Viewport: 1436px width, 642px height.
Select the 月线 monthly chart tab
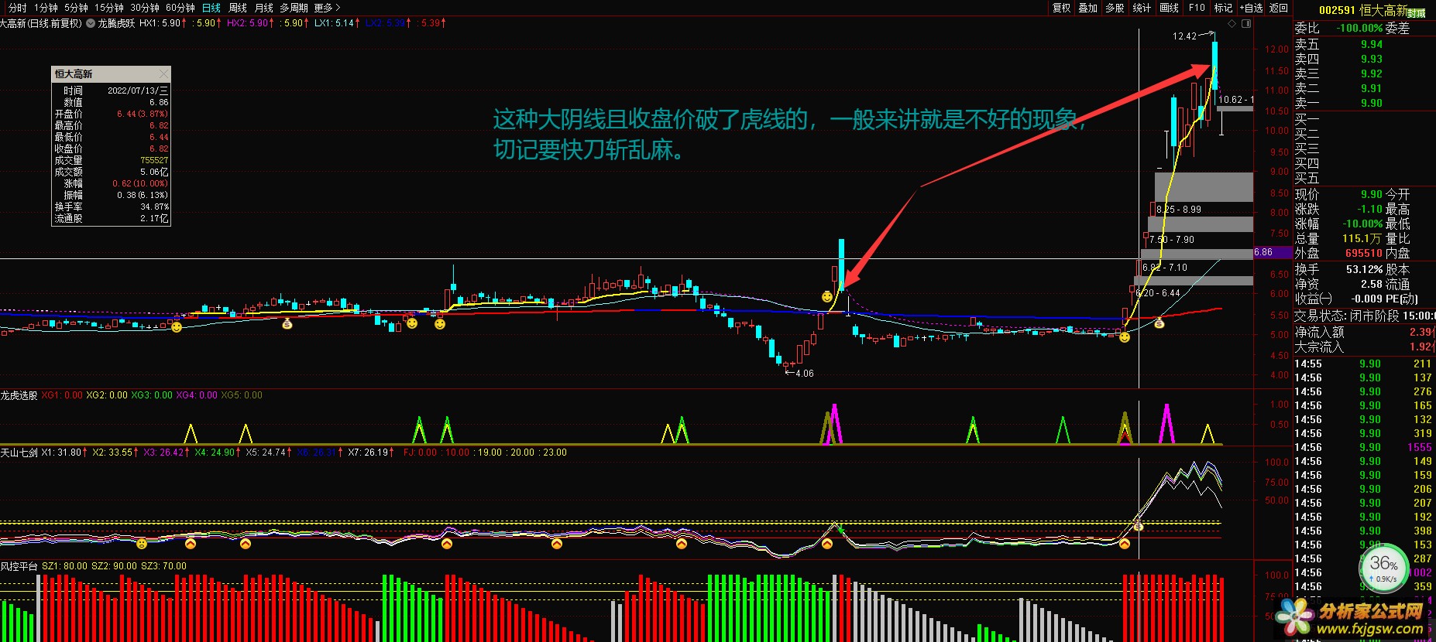tap(264, 8)
